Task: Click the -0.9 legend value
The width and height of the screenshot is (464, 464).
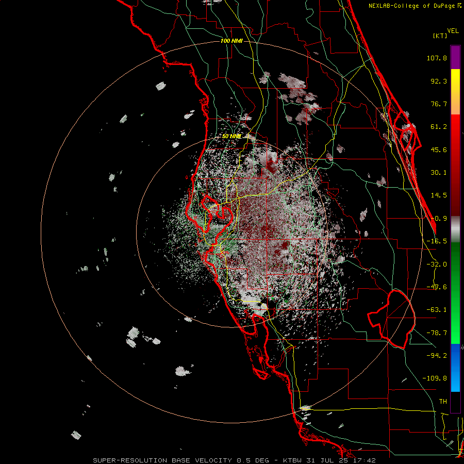Action: (439, 219)
